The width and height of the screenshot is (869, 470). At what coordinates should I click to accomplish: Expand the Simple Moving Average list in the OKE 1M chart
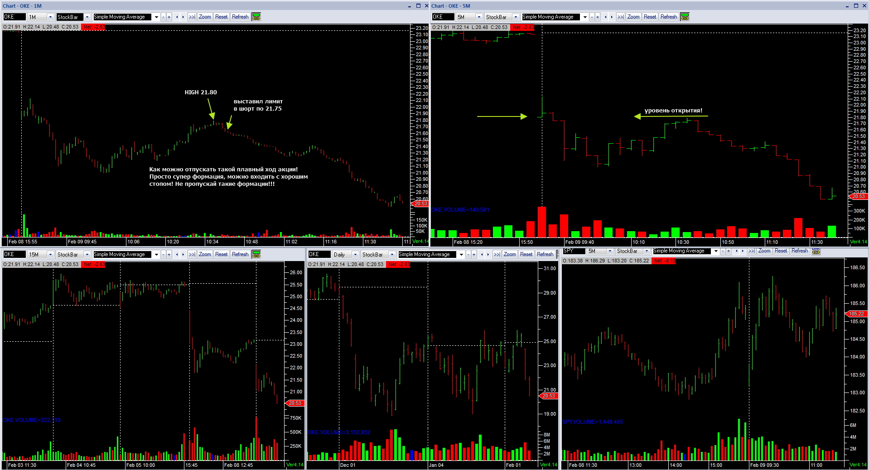coord(156,17)
